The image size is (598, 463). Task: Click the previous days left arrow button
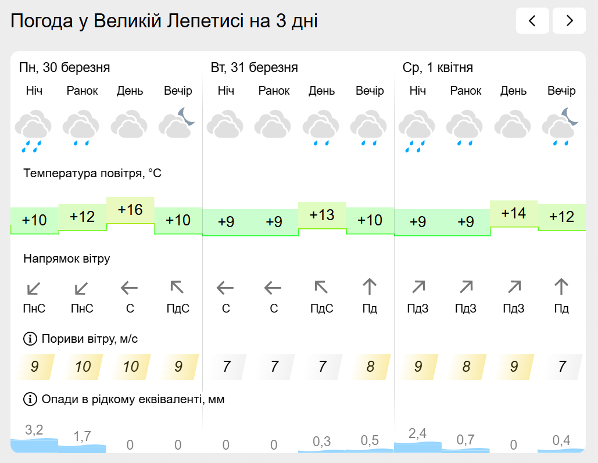pyautogui.click(x=532, y=21)
